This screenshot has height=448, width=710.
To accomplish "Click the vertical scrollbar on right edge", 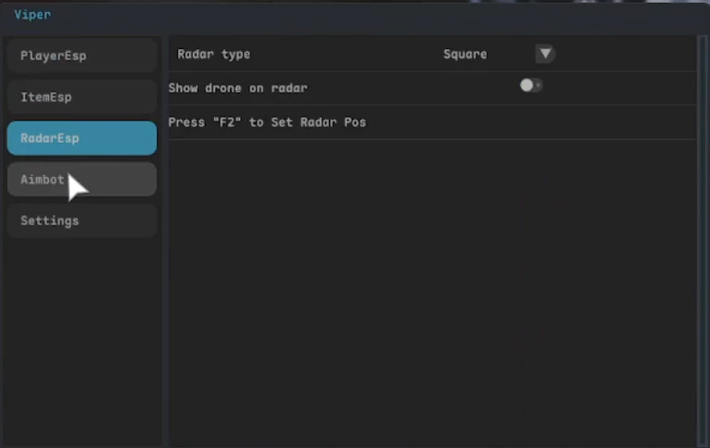I will click(703, 240).
